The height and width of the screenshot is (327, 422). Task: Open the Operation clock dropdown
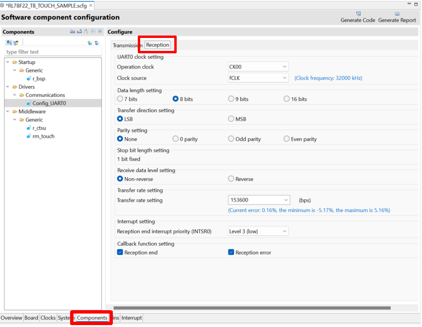coord(258,67)
